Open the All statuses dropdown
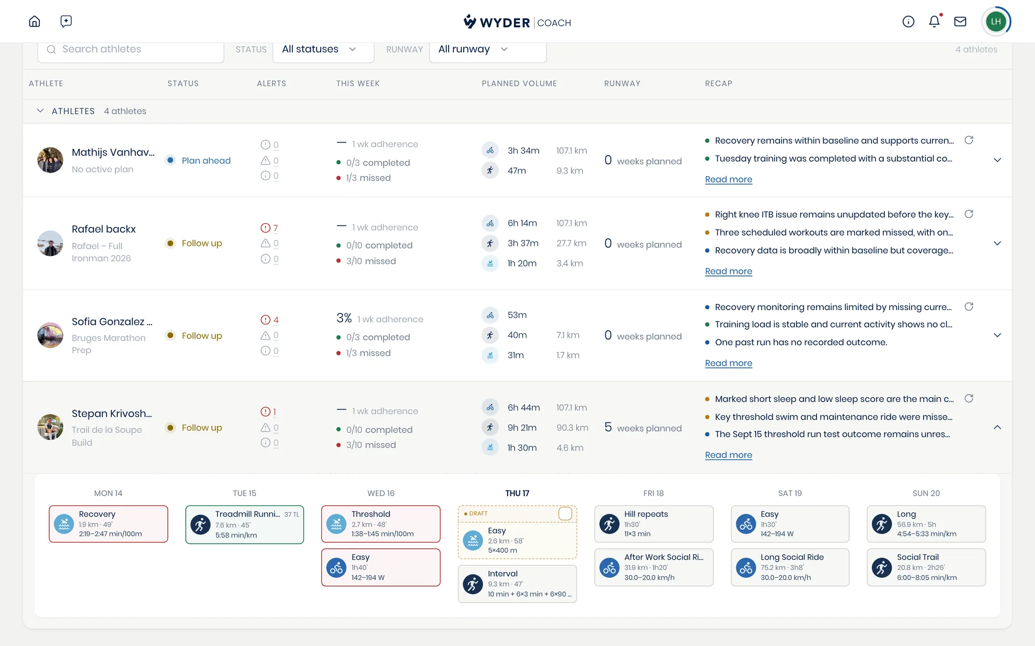Screen dimensions: 1035x646 click(x=323, y=50)
